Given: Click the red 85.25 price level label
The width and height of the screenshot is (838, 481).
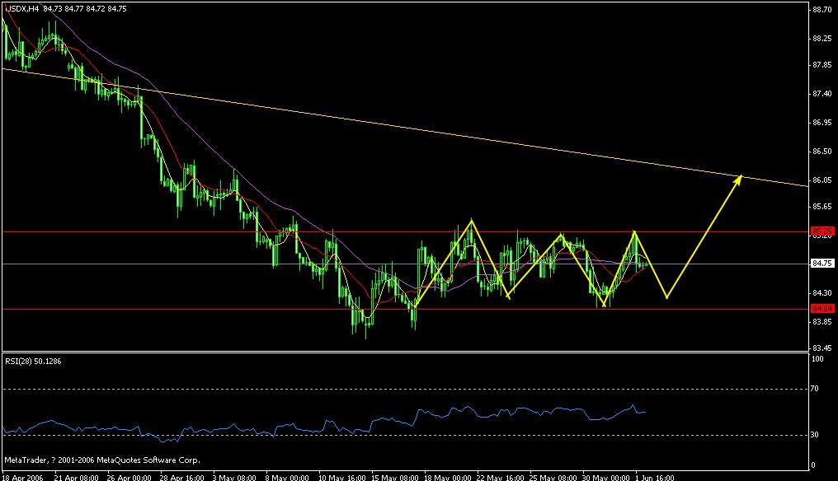Looking at the screenshot, I should click(x=822, y=231).
